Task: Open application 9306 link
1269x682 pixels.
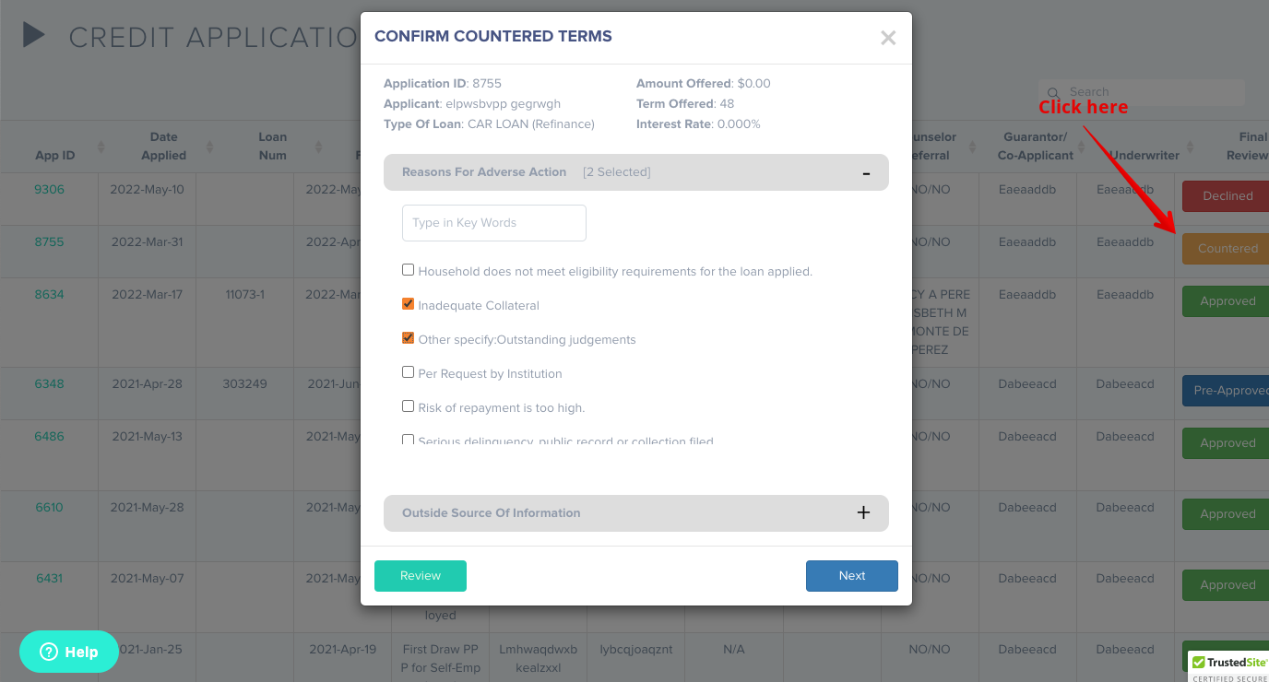Action: click(x=50, y=190)
